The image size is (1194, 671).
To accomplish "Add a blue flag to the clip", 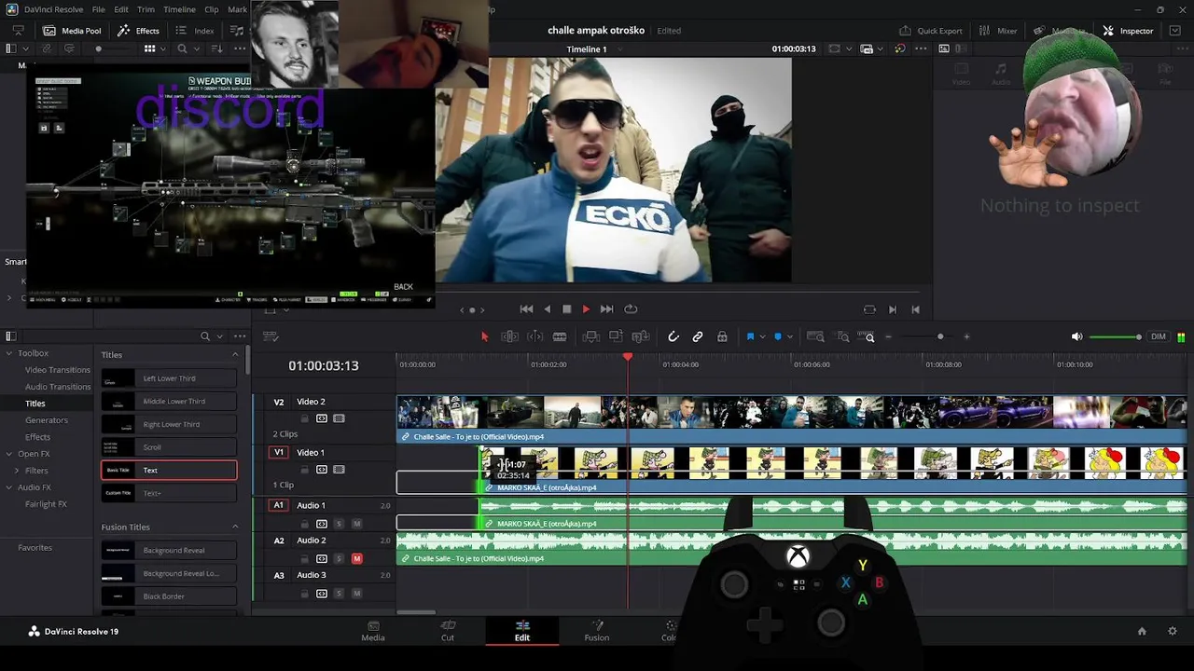I will pyautogui.click(x=750, y=336).
